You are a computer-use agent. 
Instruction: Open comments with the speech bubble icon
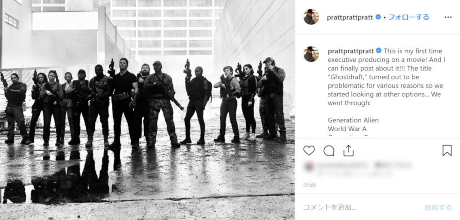click(329, 151)
